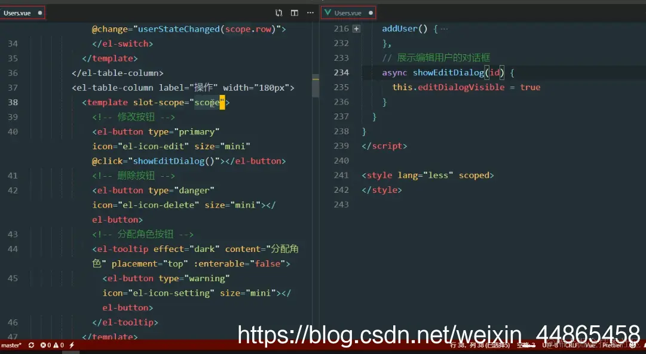
Task: Click the icon="el-icon-setting" size="mini" line
Action: (197, 293)
